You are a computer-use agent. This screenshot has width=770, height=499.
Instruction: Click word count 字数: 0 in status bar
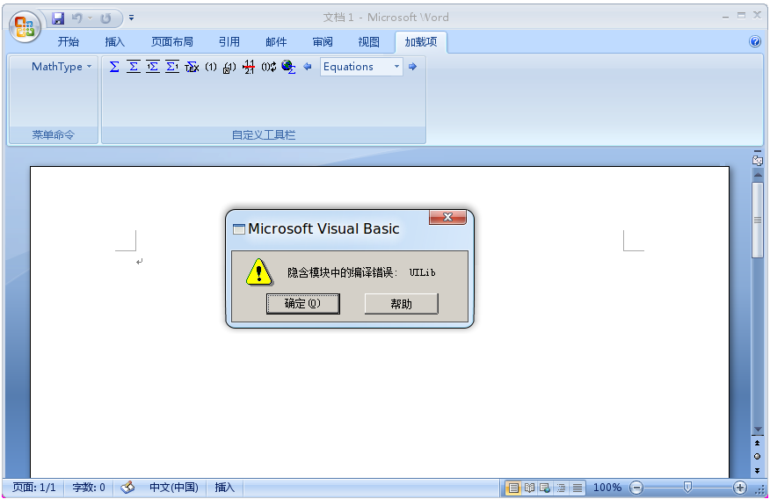coord(89,488)
